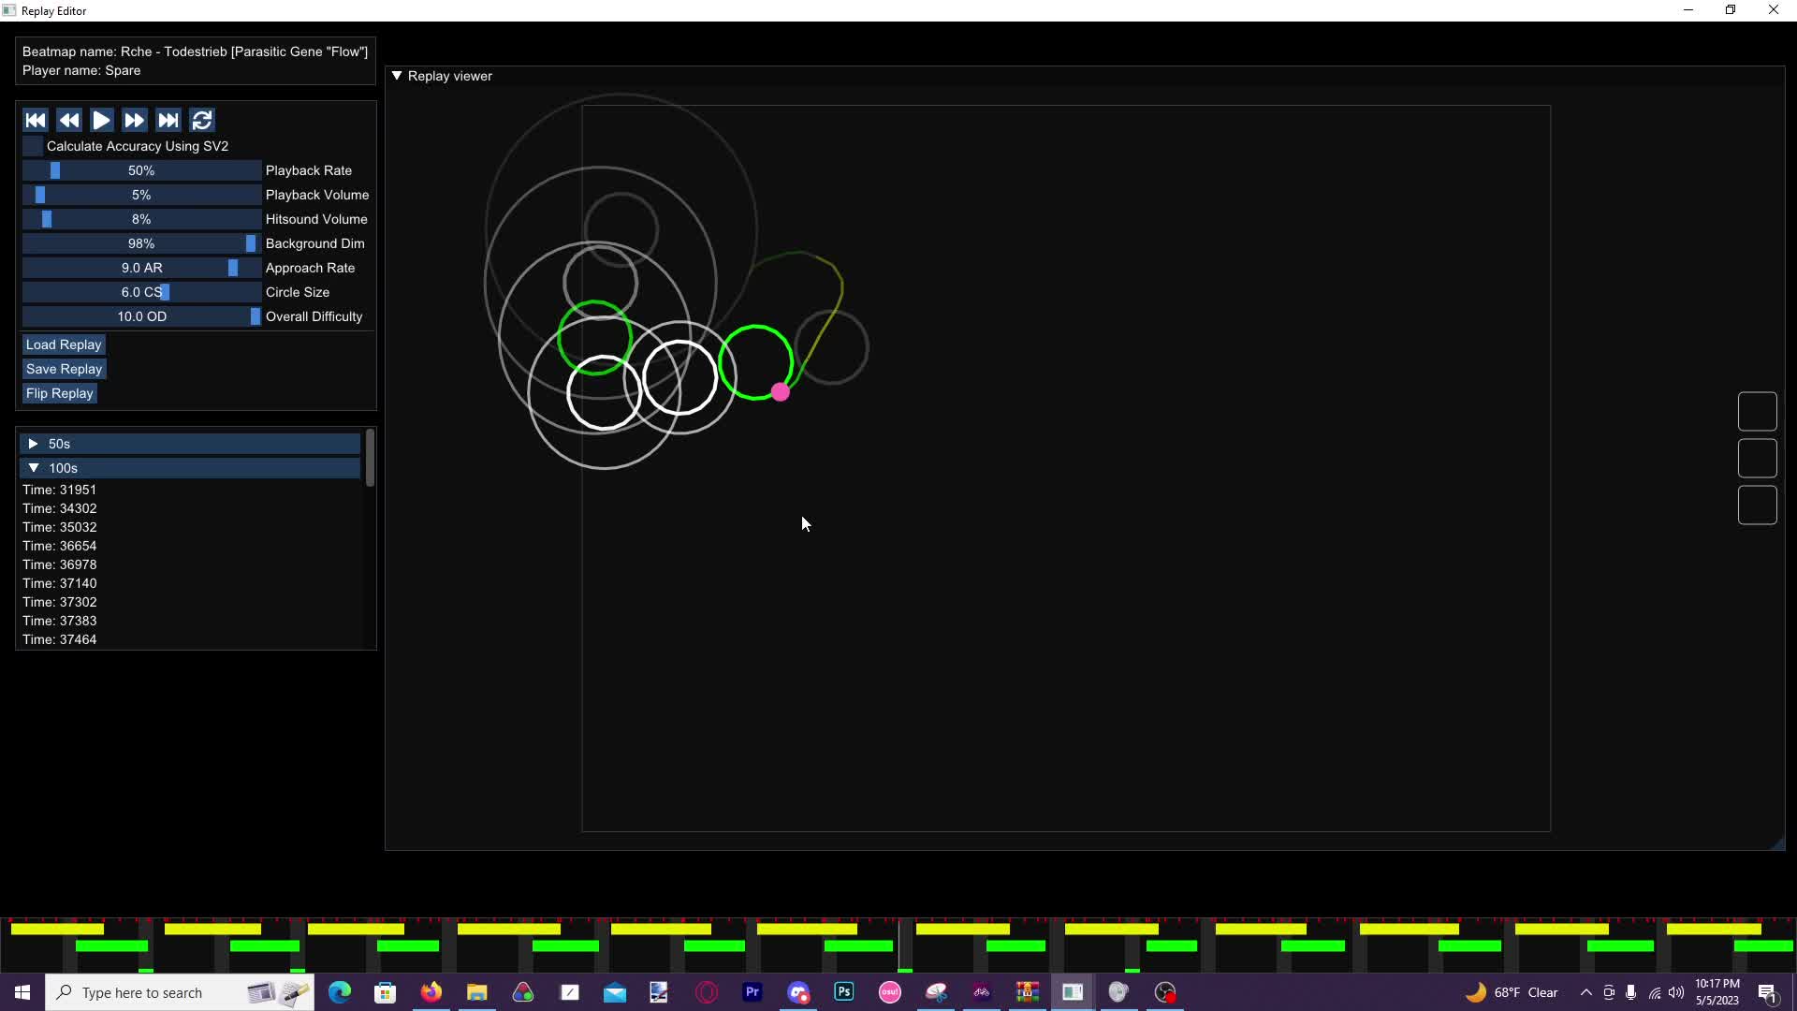
Task: Click the Load Replay button
Action: pos(64,344)
